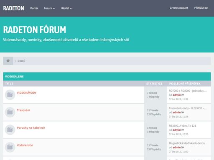The image size is (214, 160).
Task: Click admin author in Poruchy na kabelech row
Action: [x=177, y=130]
